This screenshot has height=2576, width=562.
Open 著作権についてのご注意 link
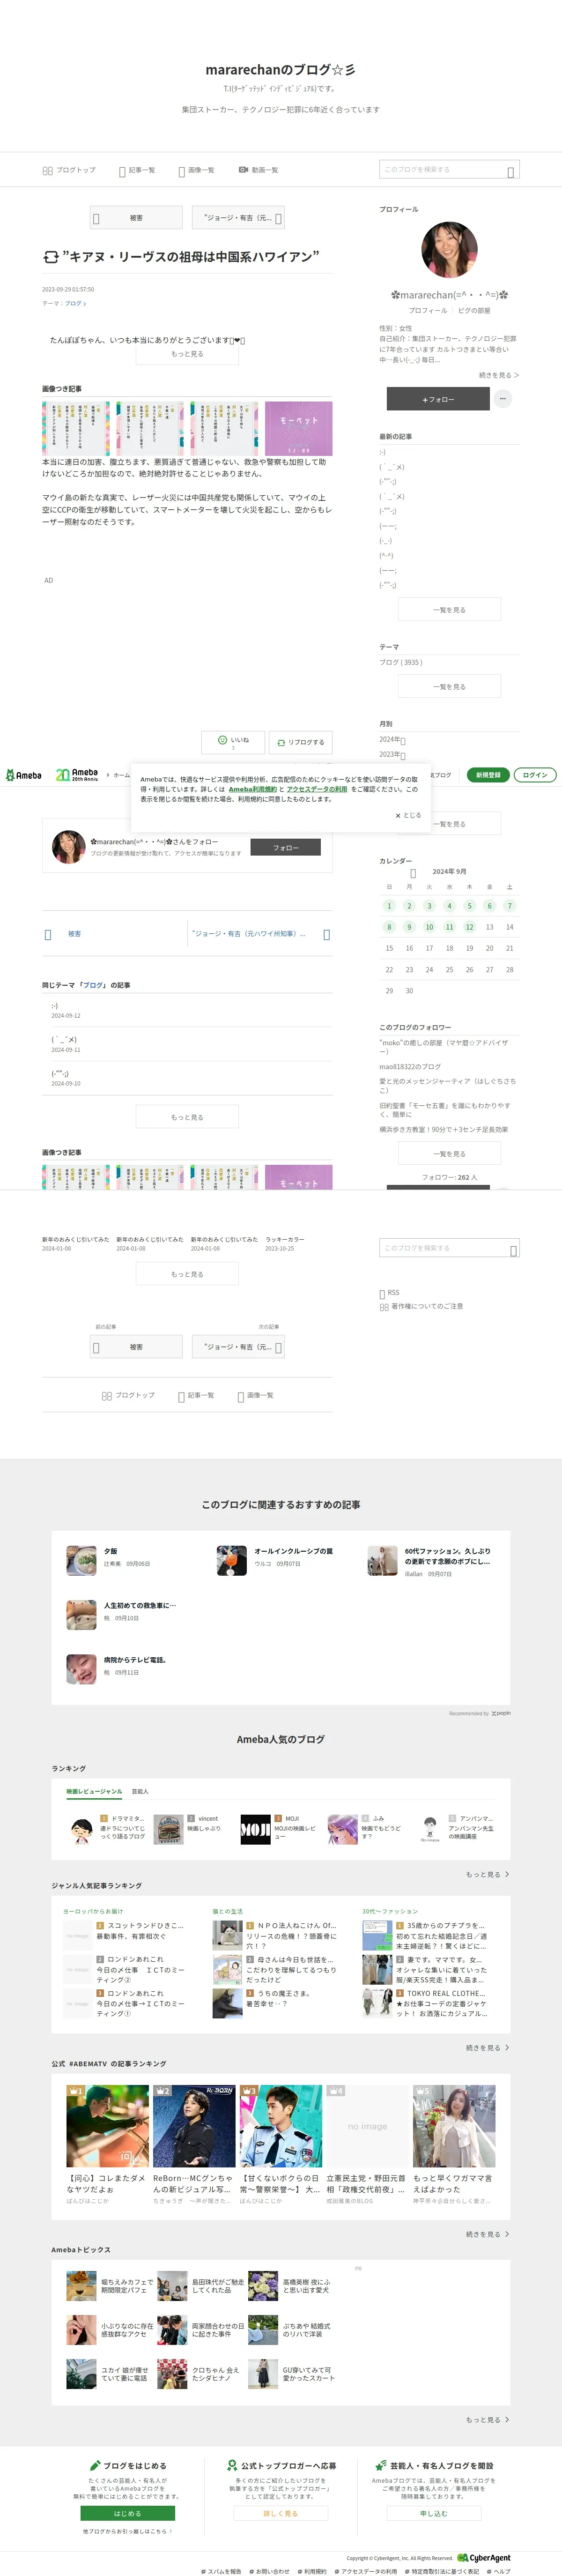tap(421, 1306)
